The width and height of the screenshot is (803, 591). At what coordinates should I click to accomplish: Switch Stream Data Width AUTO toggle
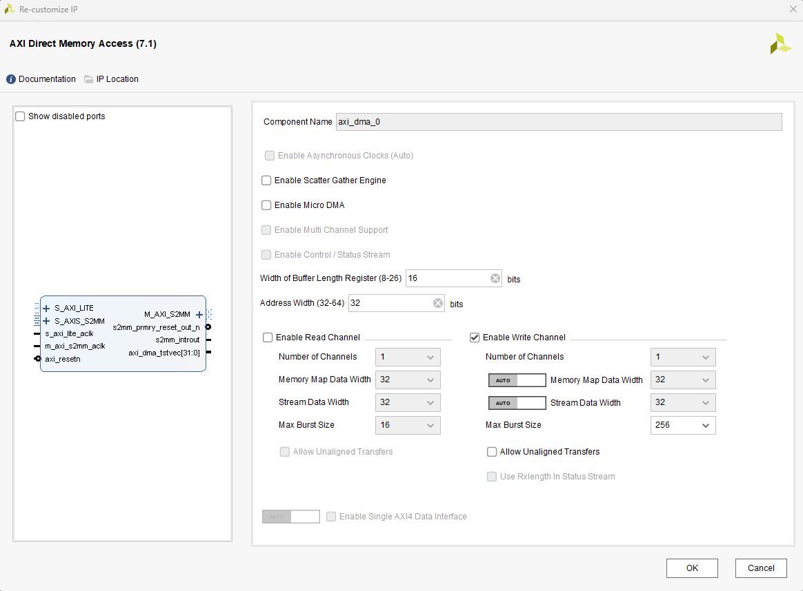pos(517,403)
